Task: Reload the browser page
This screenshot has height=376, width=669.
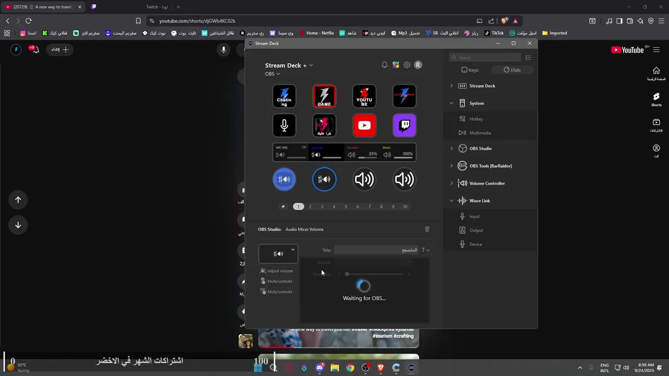Action: pyautogui.click(x=28, y=21)
